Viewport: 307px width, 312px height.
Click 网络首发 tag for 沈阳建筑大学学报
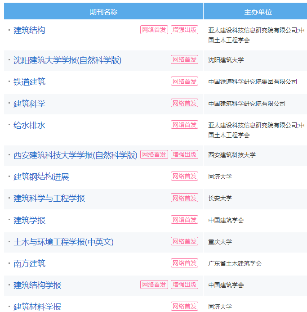point(184,59)
